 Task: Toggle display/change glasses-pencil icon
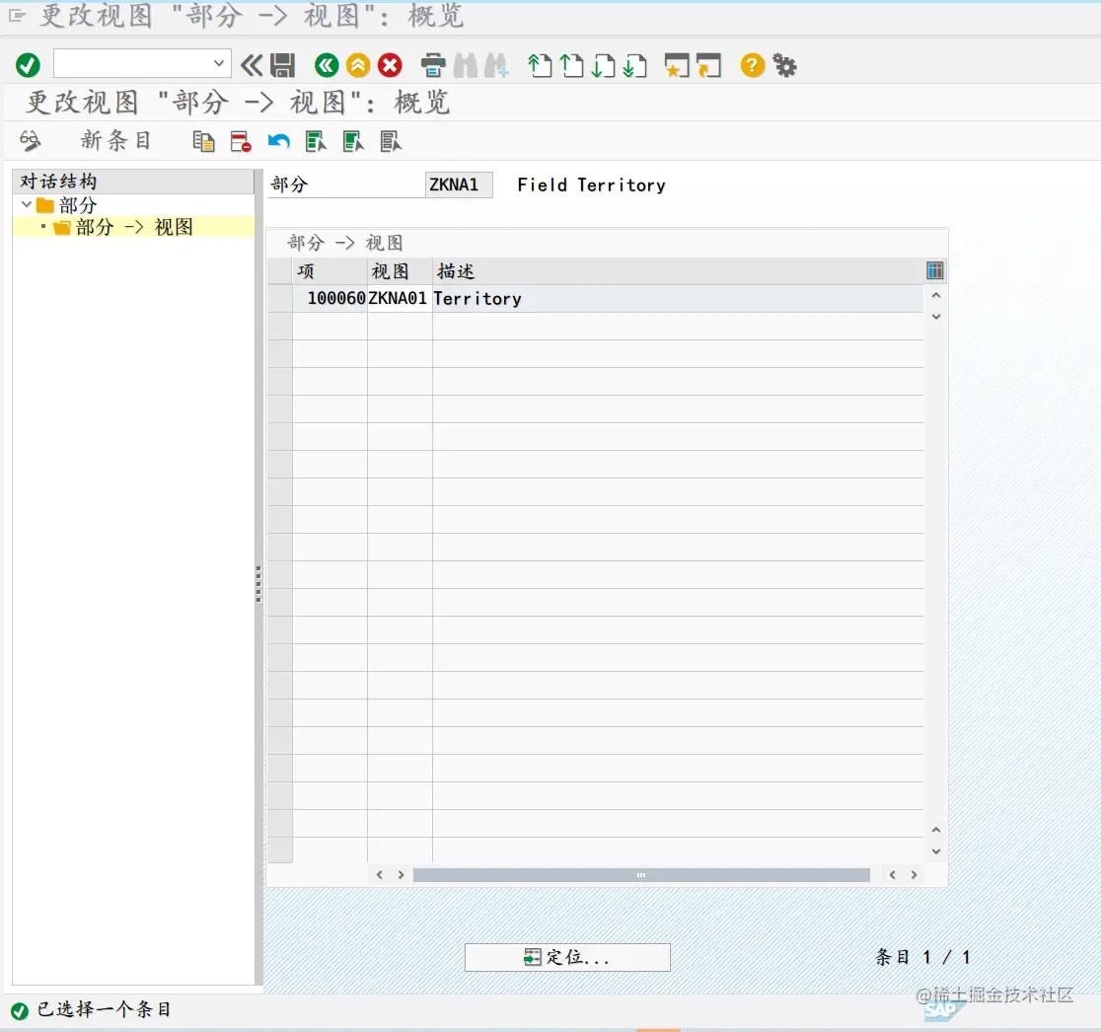click(x=31, y=141)
